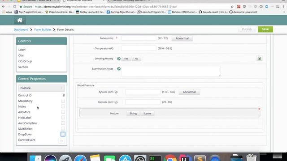Switch to the Concept Dictionary browser tab
The image size is (287, 161).
point(129,1)
